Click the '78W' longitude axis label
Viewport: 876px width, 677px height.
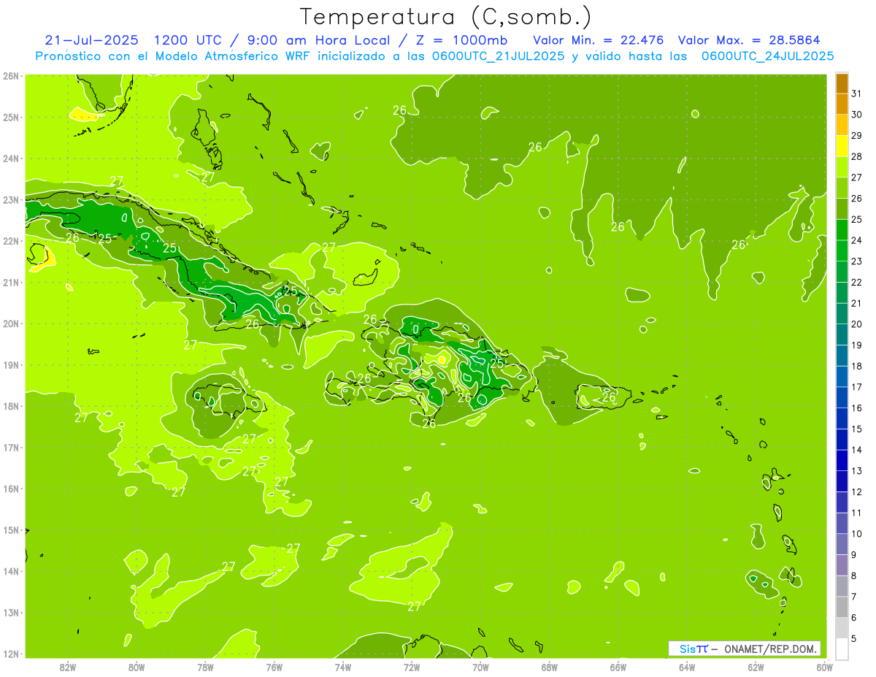pyautogui.click(x=205, y=667)
